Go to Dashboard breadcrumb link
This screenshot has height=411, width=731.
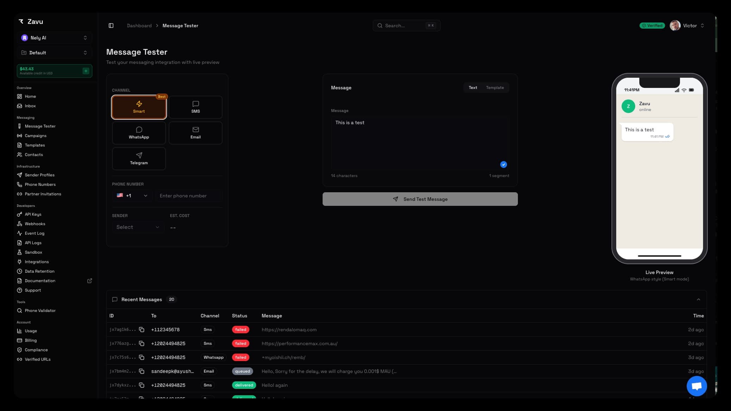(x=139, y=26)
